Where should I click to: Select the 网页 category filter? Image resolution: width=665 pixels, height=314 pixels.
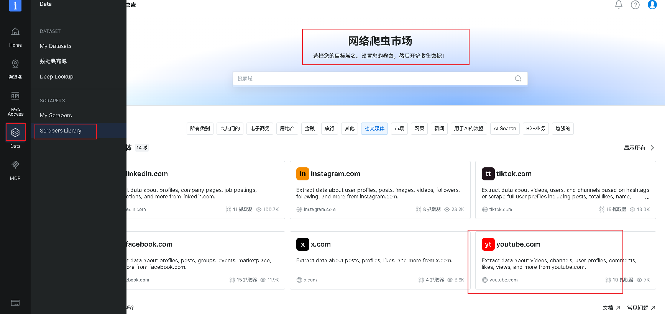(419, 129)
